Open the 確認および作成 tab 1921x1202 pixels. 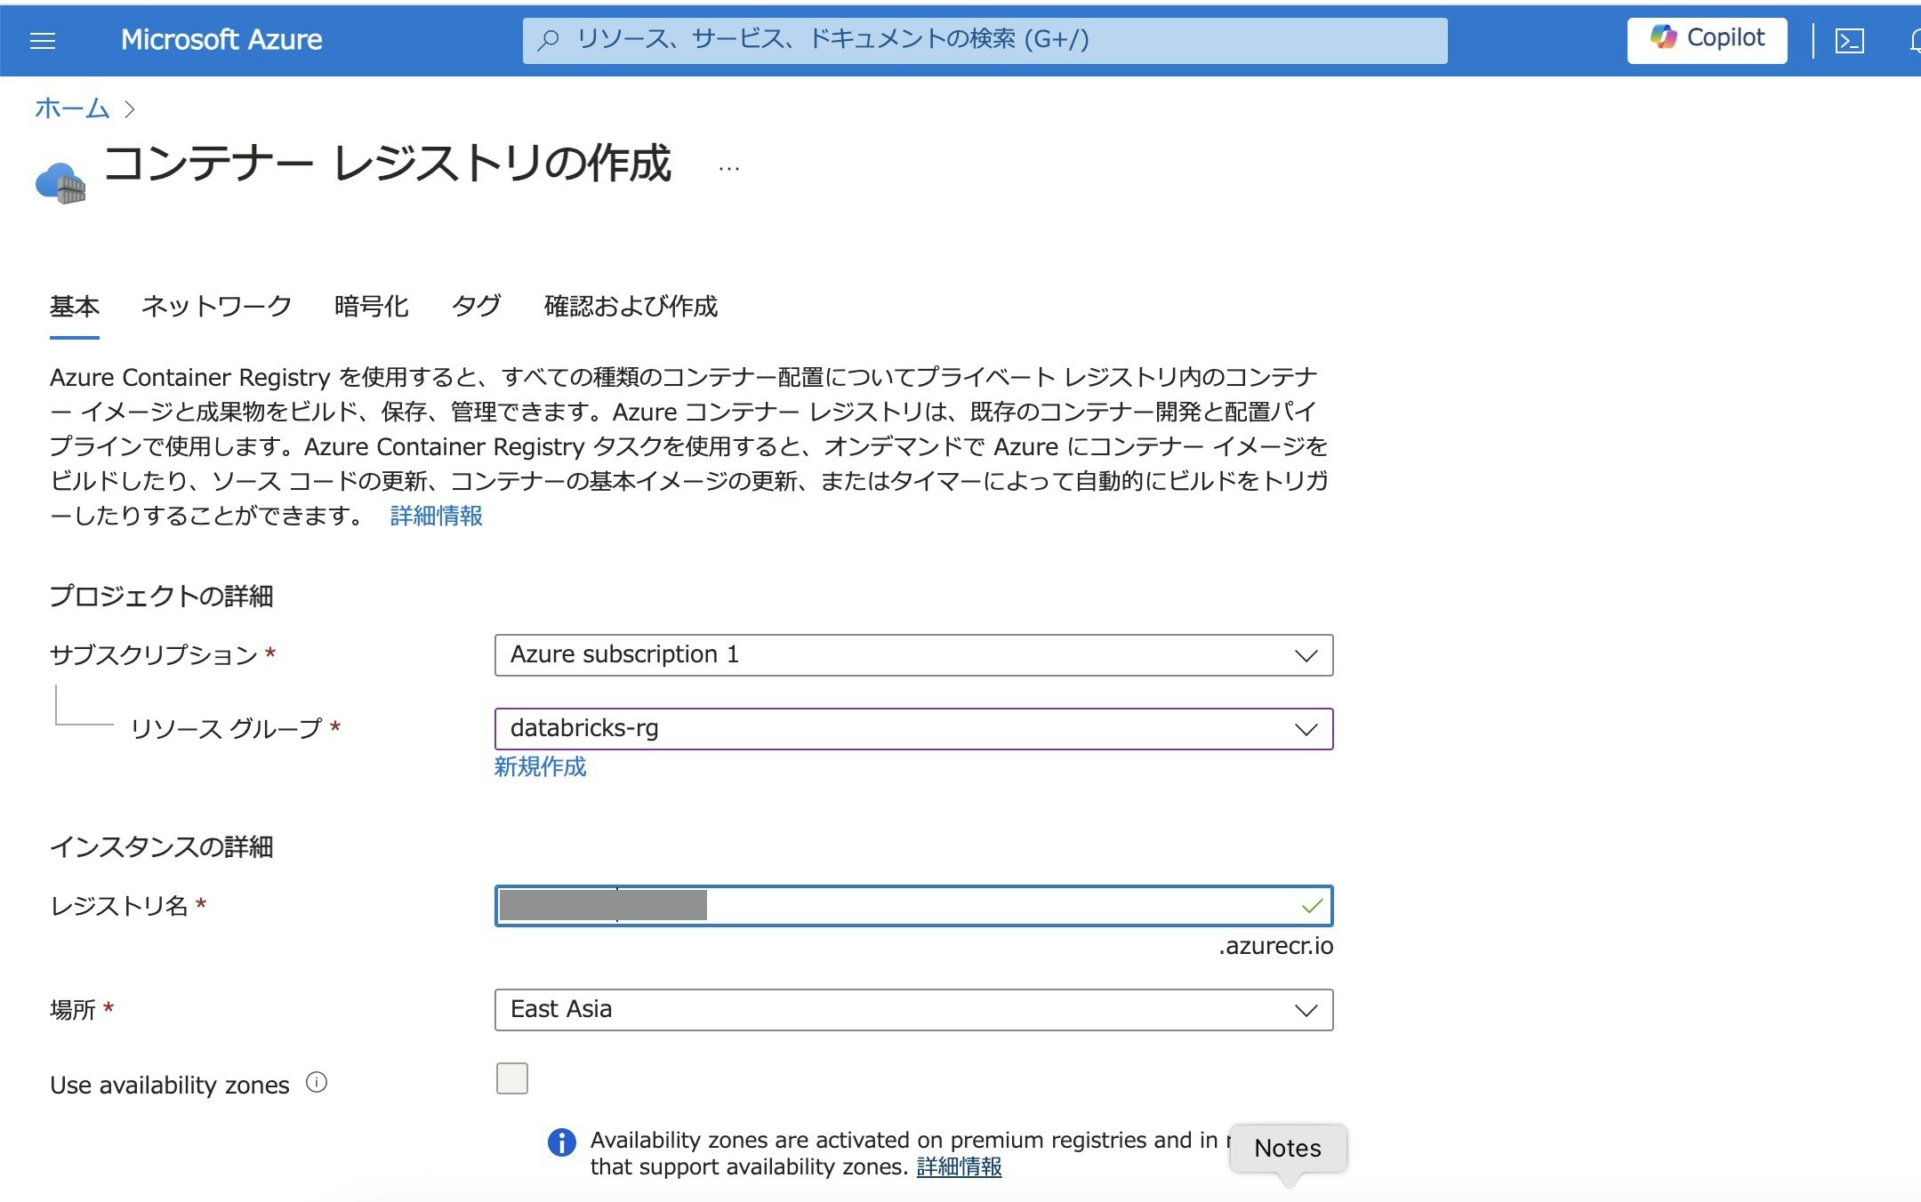(x=631, y=307)
